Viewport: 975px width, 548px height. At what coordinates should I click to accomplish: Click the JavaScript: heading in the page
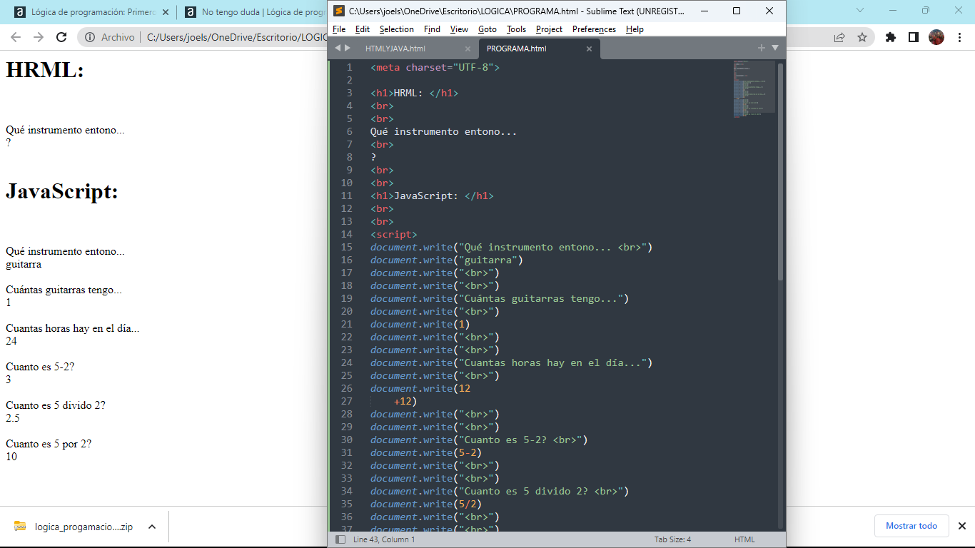[62, 191]
